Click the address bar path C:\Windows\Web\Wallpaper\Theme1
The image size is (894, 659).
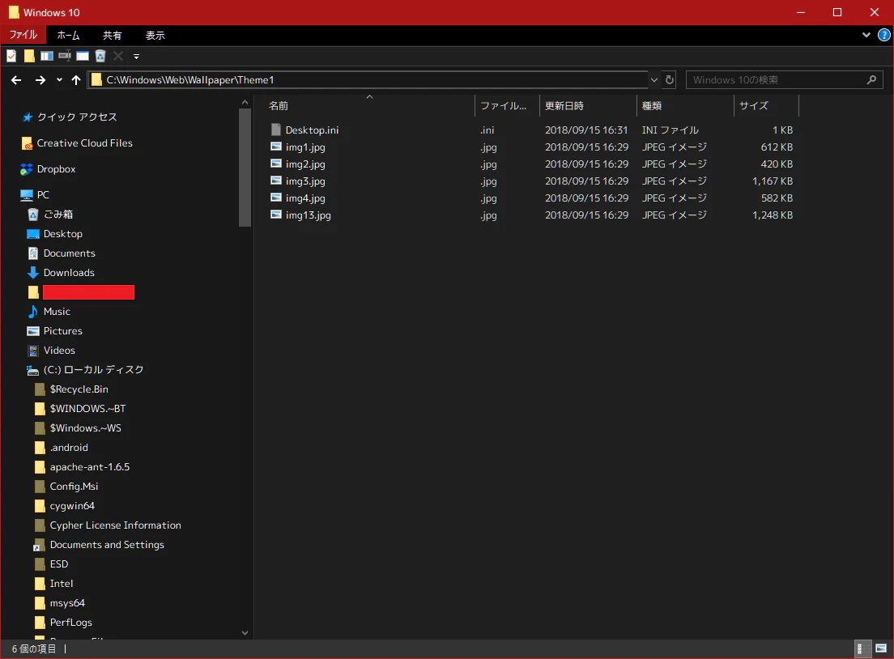tap(190, 80)
